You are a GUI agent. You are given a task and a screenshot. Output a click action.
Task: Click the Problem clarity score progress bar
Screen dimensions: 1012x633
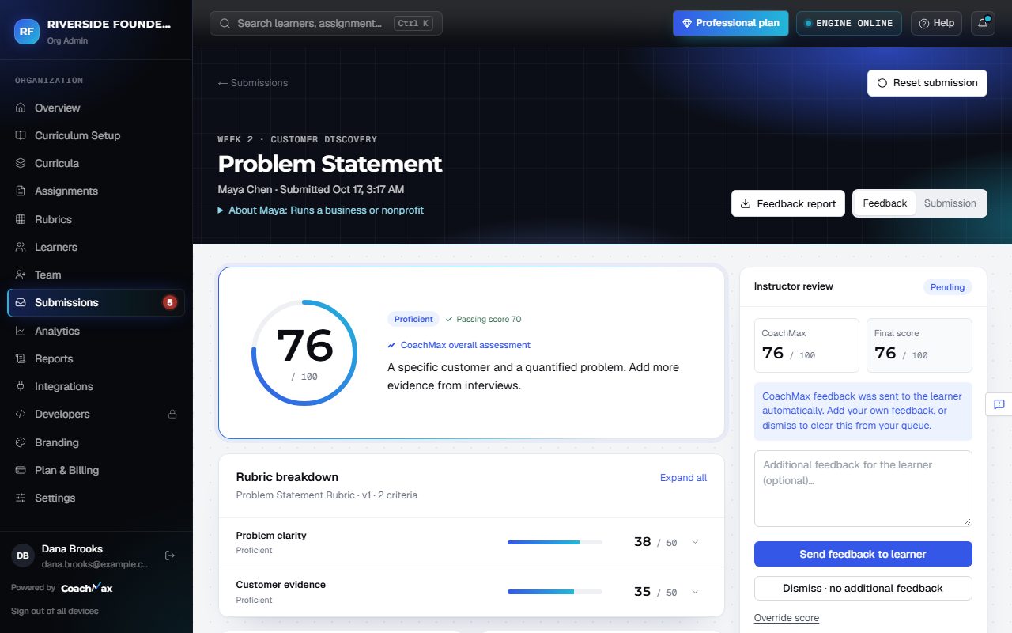[555, 542]
